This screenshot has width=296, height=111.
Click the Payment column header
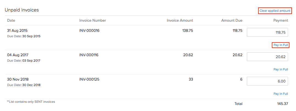click(281, 21)
